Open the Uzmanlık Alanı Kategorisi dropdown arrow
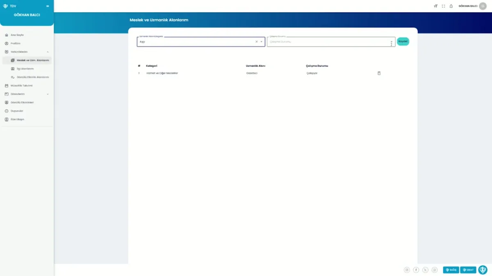Viewport: 492px width, 276px height. (x=262, y=42)
